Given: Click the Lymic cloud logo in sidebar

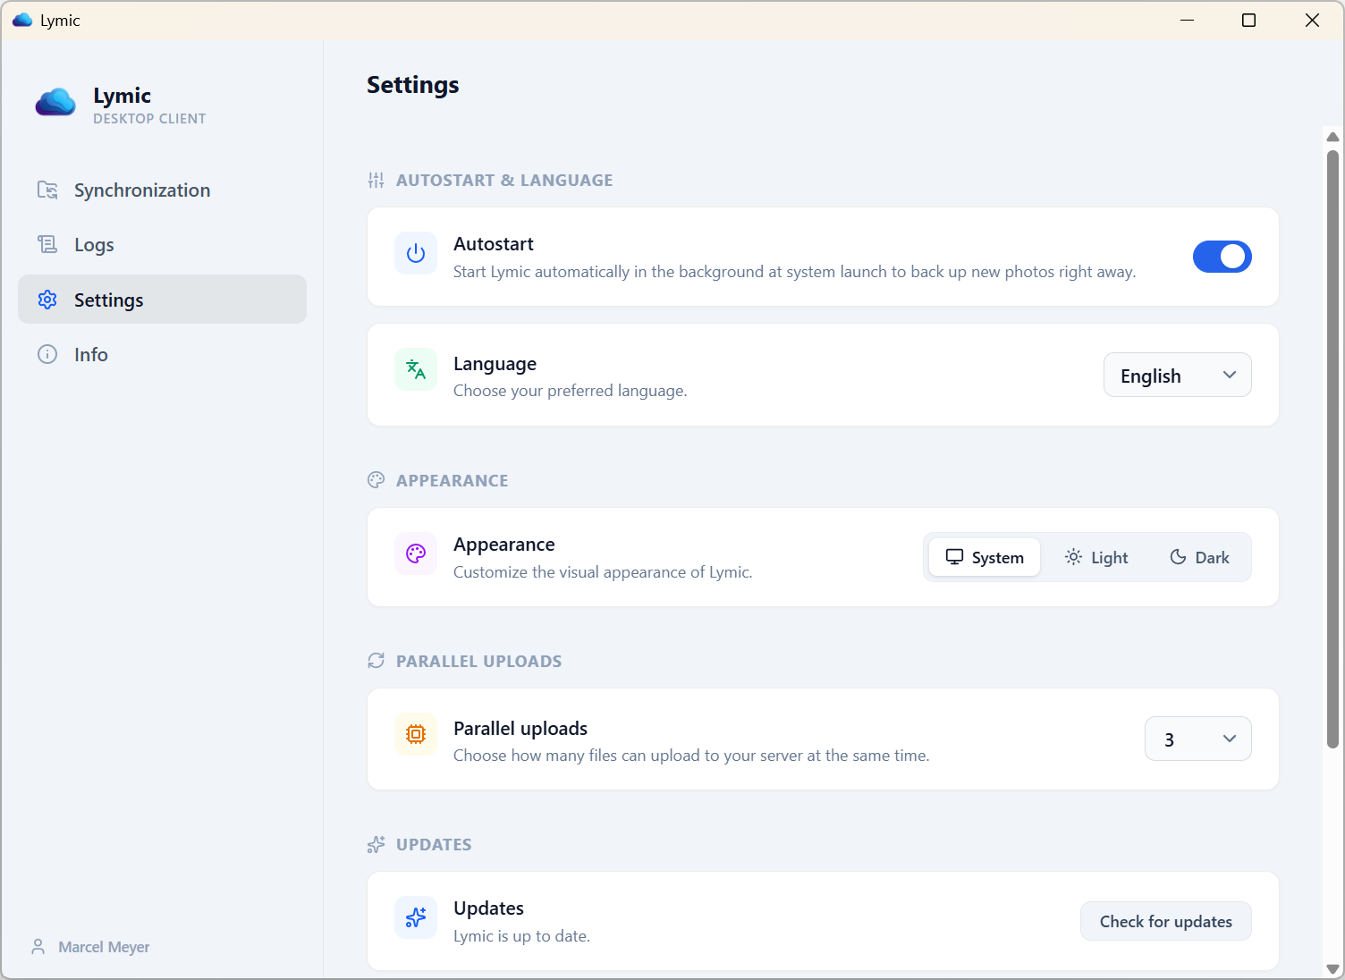Looking at the screenshot, I should (x=55, y=102).
